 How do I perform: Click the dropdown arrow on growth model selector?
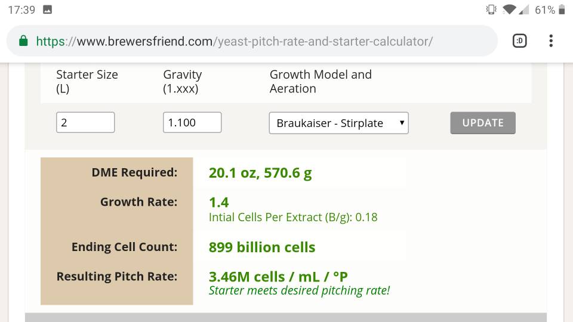(x=402, y=123)
